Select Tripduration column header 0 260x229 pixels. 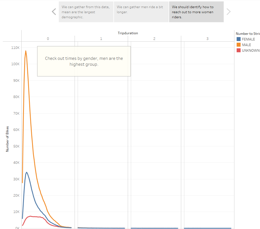[x=48, y=39]
